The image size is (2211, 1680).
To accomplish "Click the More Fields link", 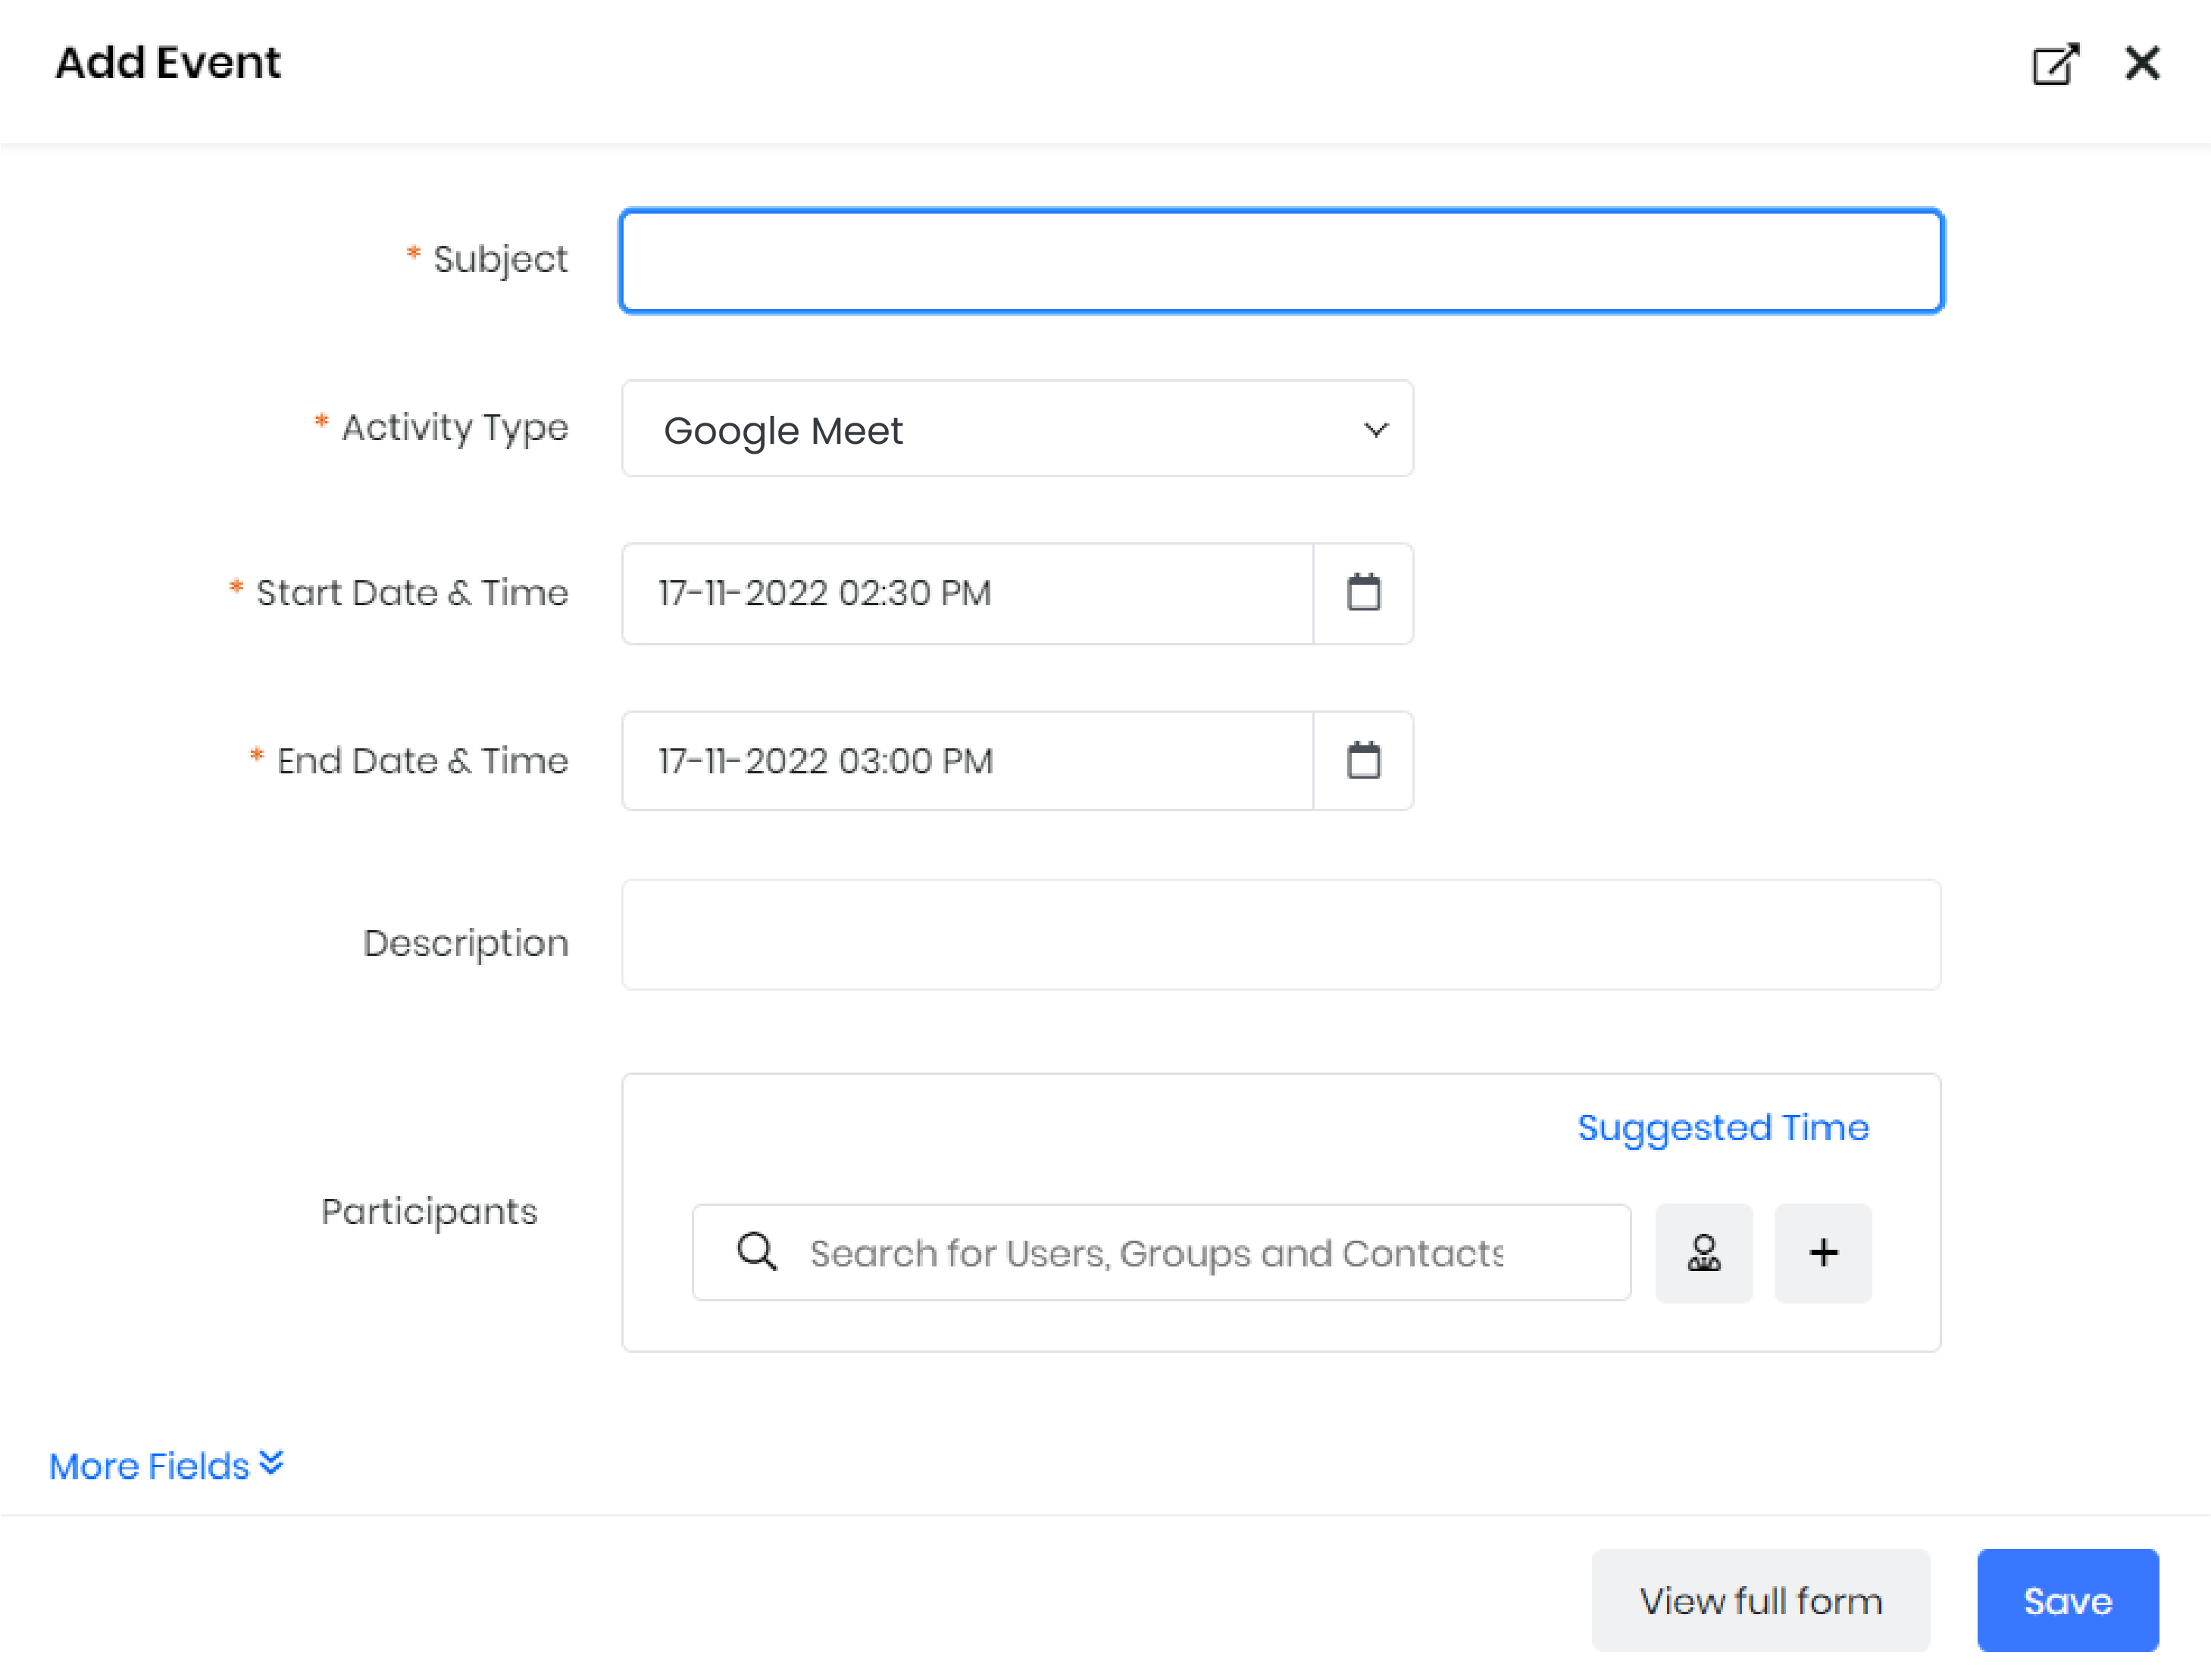I will 150,1466.
